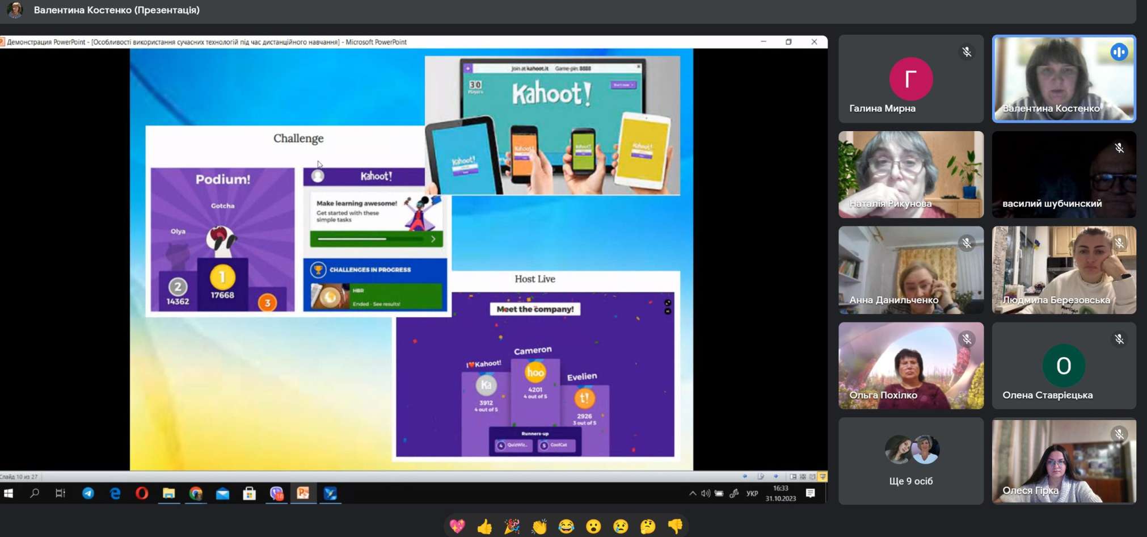Click the "Слайд 10 из 27" status text
This screenshot has width=1147, height=537.
coord(19,477)
